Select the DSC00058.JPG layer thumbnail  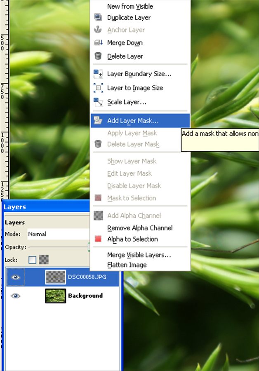(x=55, y=277)
